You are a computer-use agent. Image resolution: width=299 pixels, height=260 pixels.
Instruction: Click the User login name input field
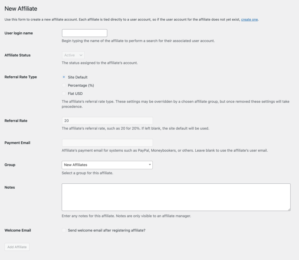(x=84, y=33)
